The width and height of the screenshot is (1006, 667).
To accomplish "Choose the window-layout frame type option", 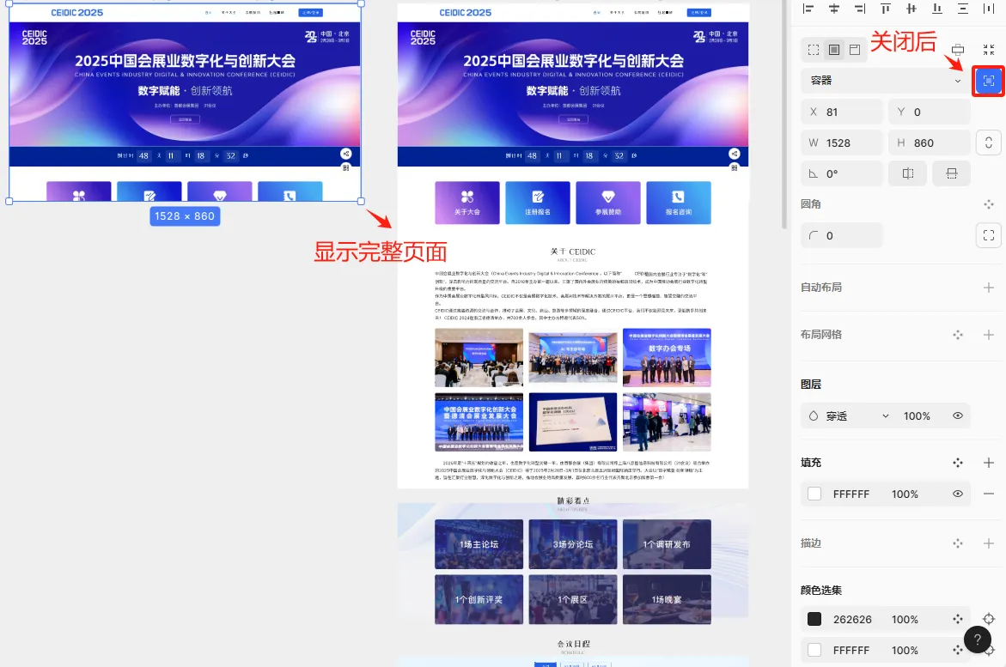I will point(855,50).
